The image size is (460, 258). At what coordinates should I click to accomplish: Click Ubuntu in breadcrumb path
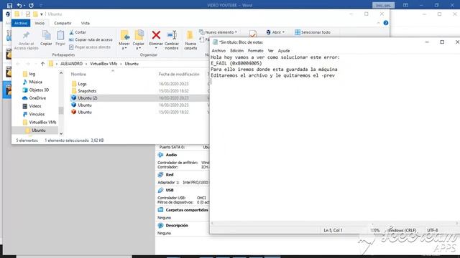coord(132,64)
